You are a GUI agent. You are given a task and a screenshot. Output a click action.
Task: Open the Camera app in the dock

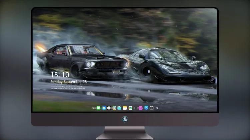tap(152, 108)
